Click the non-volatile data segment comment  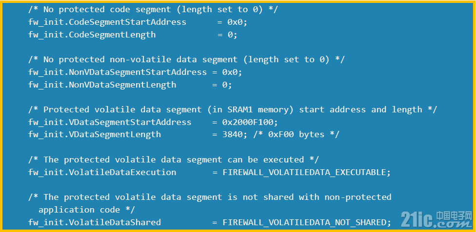pos(186,59)
